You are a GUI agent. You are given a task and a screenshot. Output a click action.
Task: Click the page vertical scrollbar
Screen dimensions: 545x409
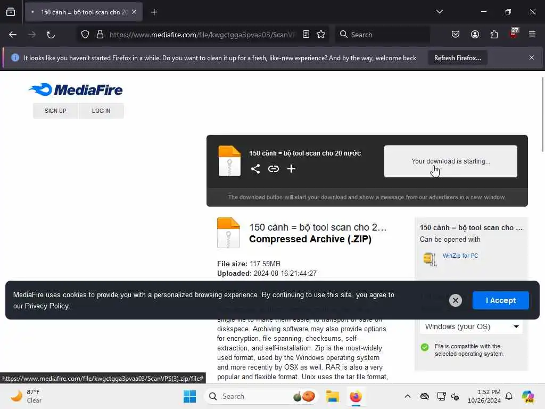coord(542,115)
